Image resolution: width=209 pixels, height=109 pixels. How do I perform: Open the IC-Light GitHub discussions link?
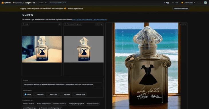click(x=89, y=19)
